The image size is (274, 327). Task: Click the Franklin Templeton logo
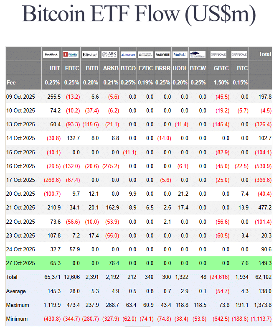tap(145, 54)
